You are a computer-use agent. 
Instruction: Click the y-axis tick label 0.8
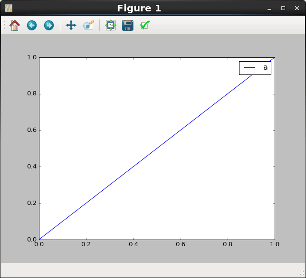(x=32, y=93)
